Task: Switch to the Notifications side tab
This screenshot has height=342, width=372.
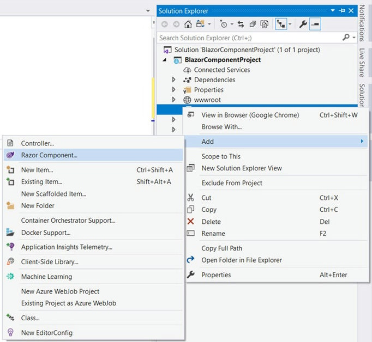Action: [362, 23]
